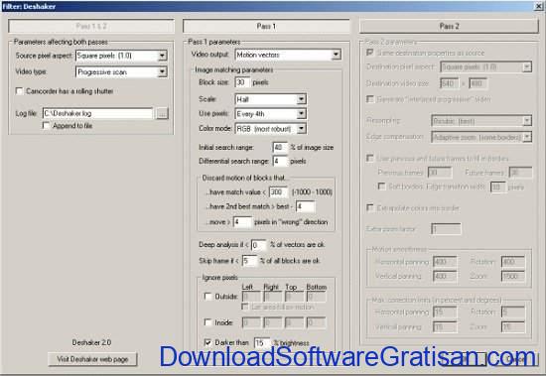Enable Ignore pixels Inside checkbox

click(207, 322)
